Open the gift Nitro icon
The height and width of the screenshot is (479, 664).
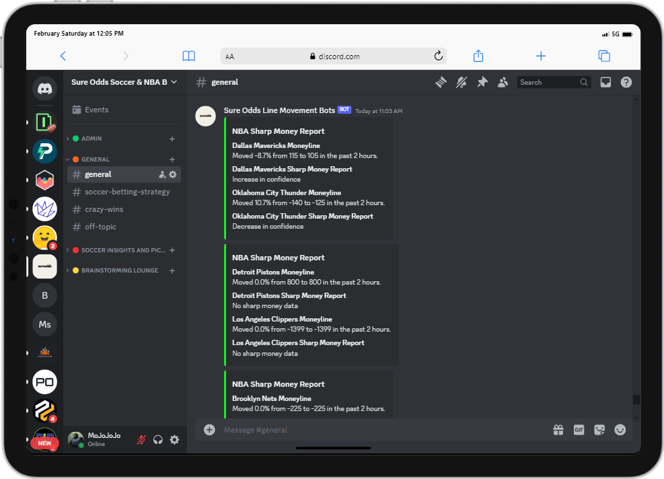(558, 430)
